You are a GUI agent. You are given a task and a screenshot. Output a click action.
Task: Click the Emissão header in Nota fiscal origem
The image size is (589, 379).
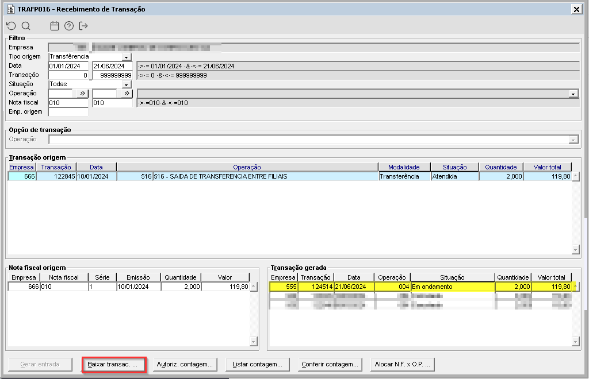[x=138, y=277]
